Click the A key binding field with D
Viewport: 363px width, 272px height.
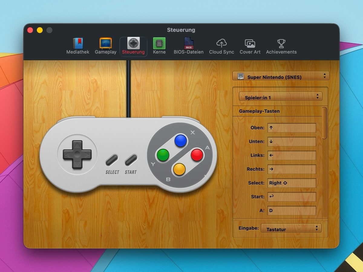point(292,211)
